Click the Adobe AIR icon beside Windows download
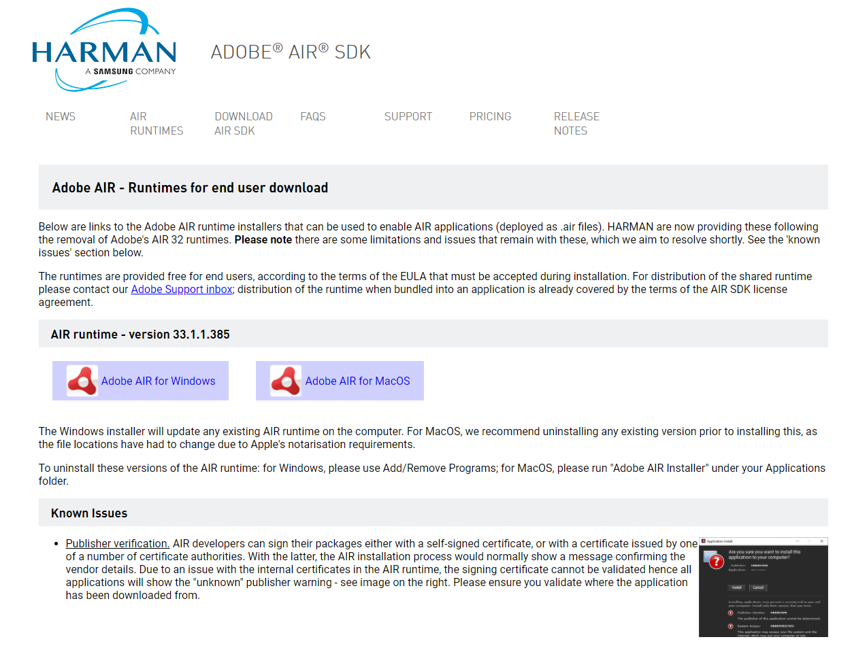852x650 pixels. point(82,381)
